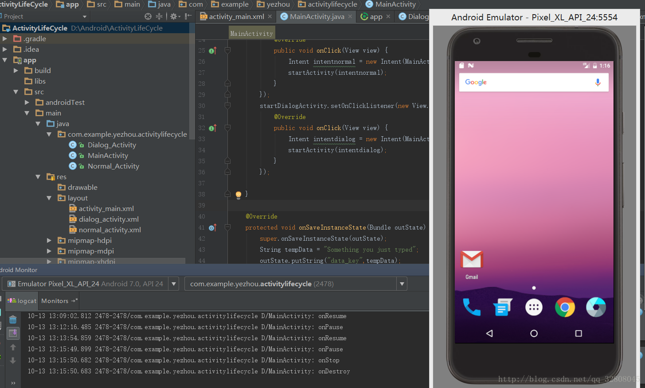This screenshot has width=645, height=388.
Task: Open Phone app in emulator dock
Action: (x=472, y=307)
